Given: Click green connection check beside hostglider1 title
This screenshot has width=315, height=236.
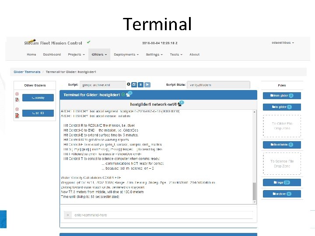Looking at the screenshot, I should tap(123, 94).
